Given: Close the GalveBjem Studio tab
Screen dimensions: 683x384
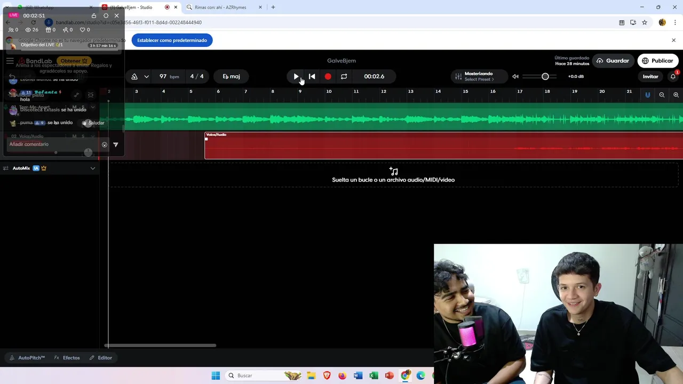Looking at the screenshot, I should click(x=176, y=7).
